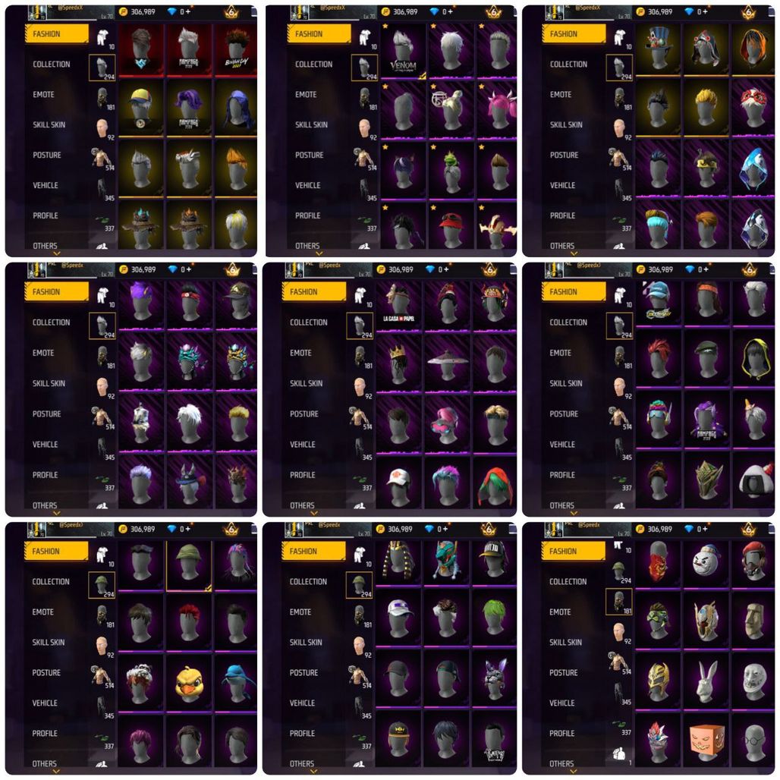Select the yellow duck head item
The width and height of the screenshot is (780, 780).
[x=190, y=683]
